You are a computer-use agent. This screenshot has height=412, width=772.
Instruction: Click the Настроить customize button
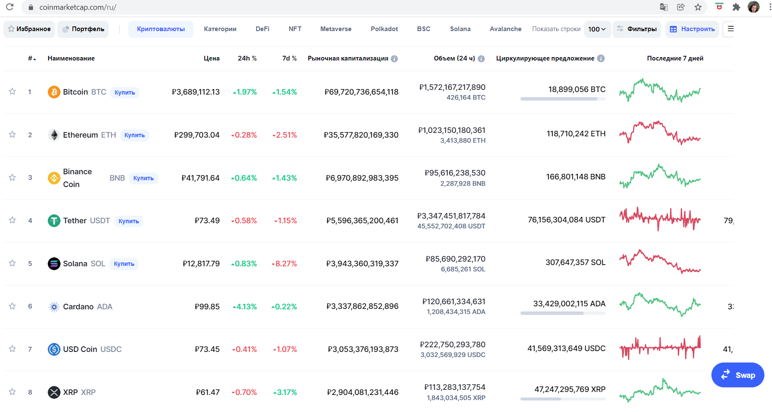692,29
